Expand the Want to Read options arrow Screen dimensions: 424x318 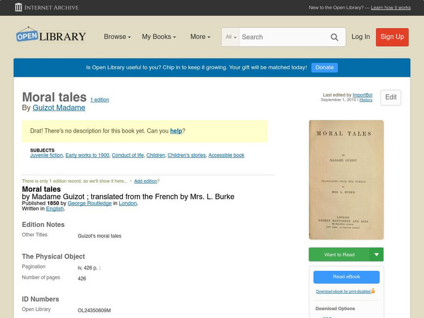point(376,254)
